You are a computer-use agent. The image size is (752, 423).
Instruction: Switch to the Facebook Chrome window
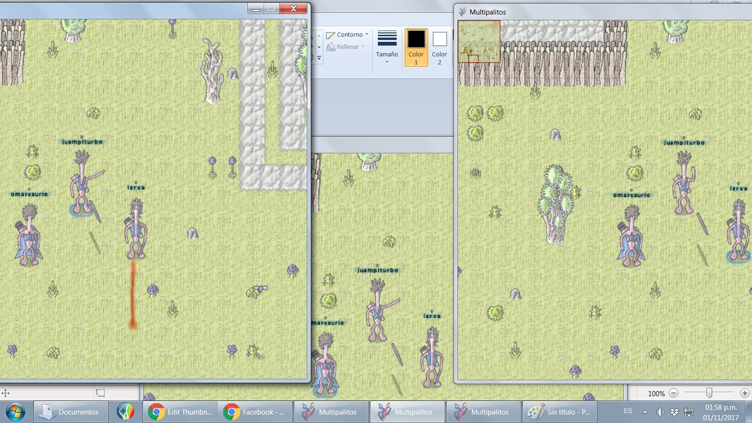tap(255, 412)
